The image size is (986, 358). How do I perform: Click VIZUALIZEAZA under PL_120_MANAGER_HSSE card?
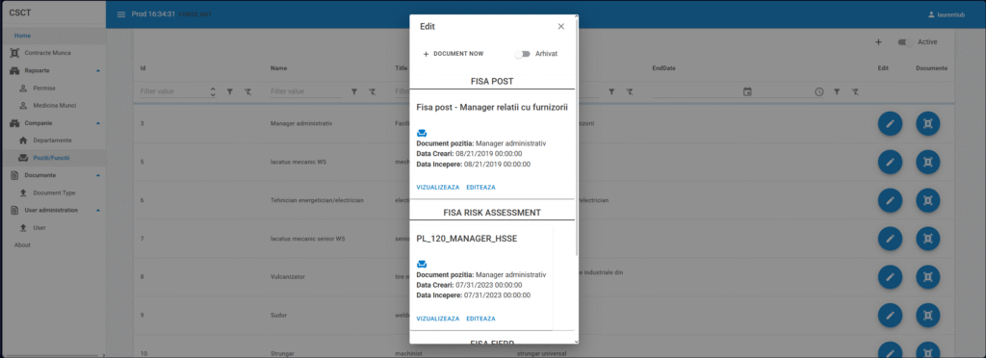pyautogui.click(x=438, y=319)
